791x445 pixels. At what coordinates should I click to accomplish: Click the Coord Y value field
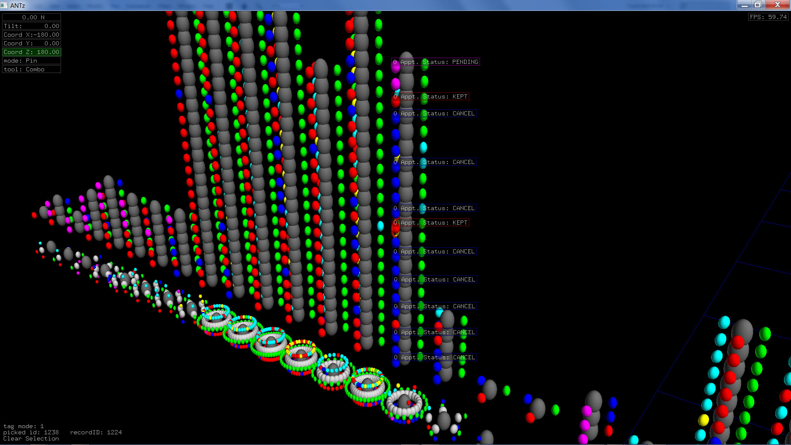point(32,43)
